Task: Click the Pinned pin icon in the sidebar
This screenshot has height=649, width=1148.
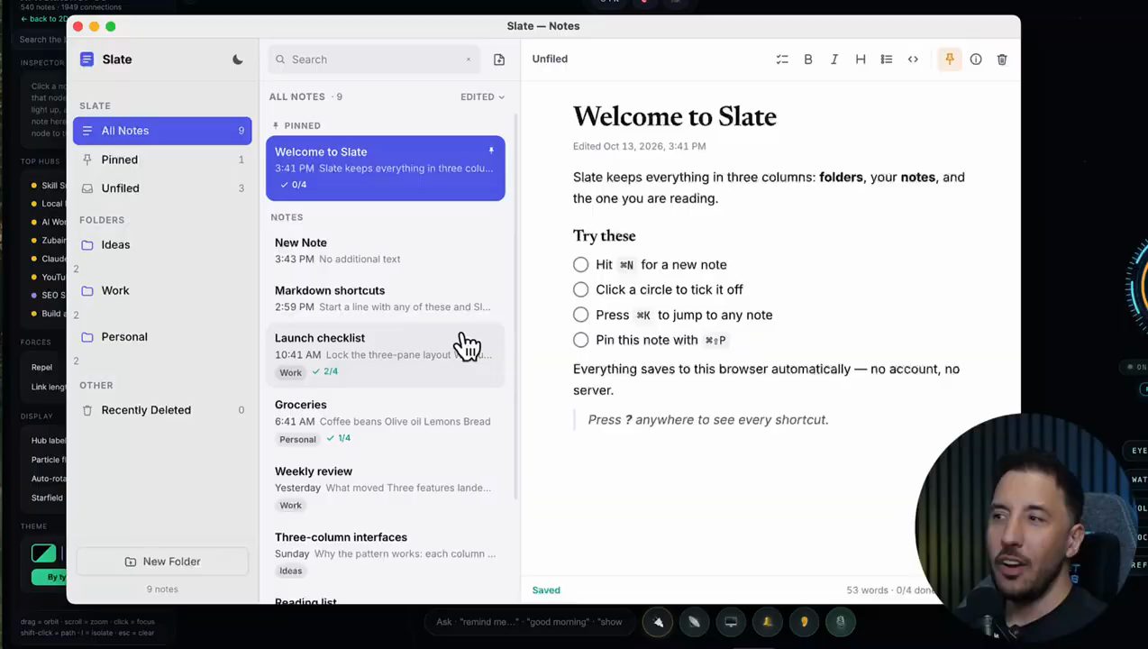Action: pyautogui.click(x=87, y=160)
